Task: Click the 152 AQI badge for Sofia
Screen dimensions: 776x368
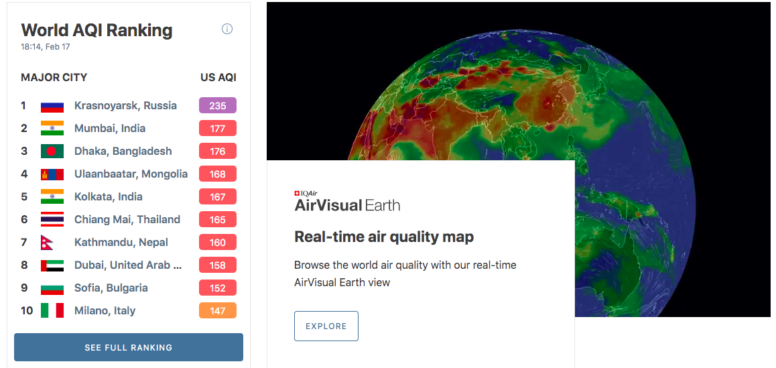Action: click(218, 288)
